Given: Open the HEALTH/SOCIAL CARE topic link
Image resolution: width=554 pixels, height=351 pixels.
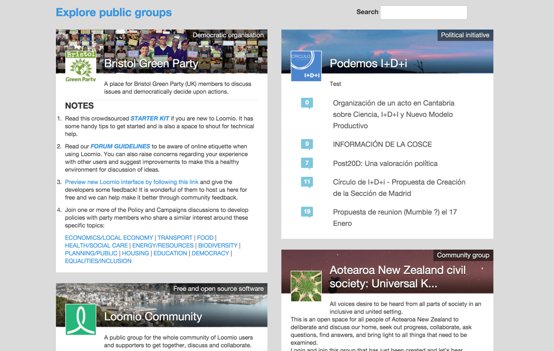Looking at the screenshot, I should [x=96, y=246].
